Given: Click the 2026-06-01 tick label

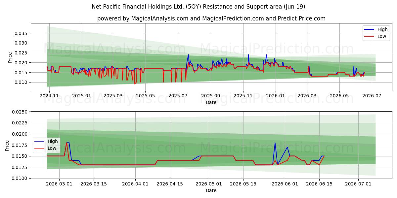Looking at the screenshot, I should click(285, 184).
